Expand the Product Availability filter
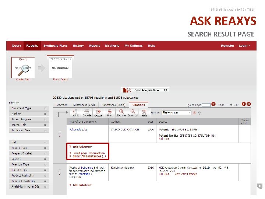Screen dimensions: 265x199 [29, 175]
